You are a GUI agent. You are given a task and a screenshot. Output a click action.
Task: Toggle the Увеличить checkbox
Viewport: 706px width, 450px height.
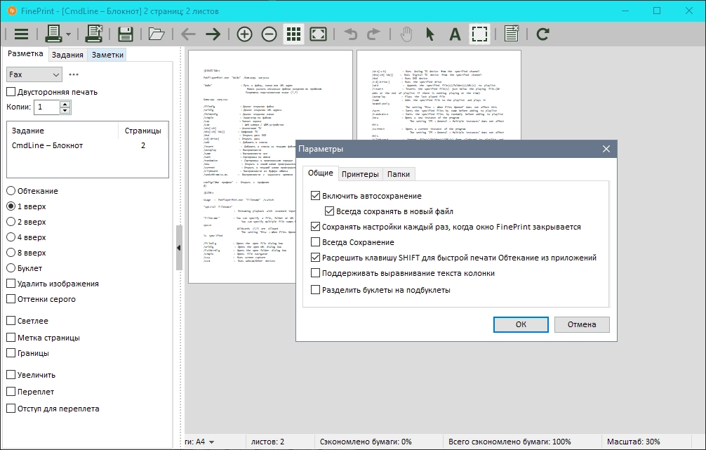coord(11,375)
